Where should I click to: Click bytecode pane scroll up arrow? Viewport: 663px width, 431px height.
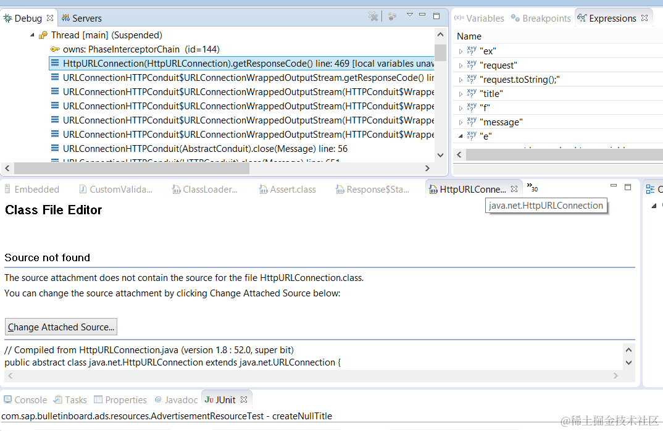[628, 349]
